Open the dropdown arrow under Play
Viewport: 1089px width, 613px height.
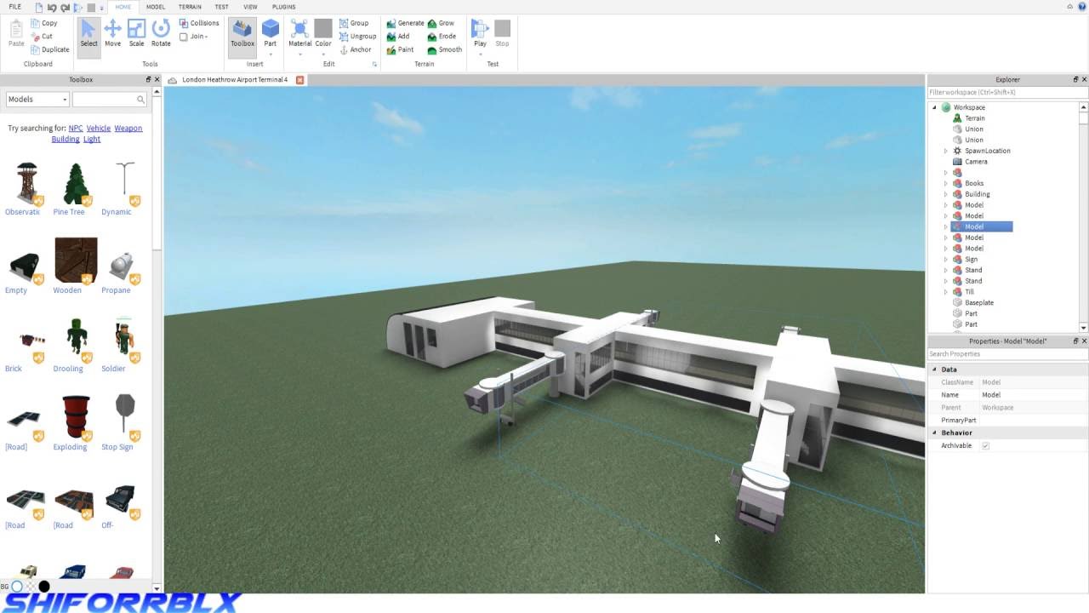click(x=480, y=54)
